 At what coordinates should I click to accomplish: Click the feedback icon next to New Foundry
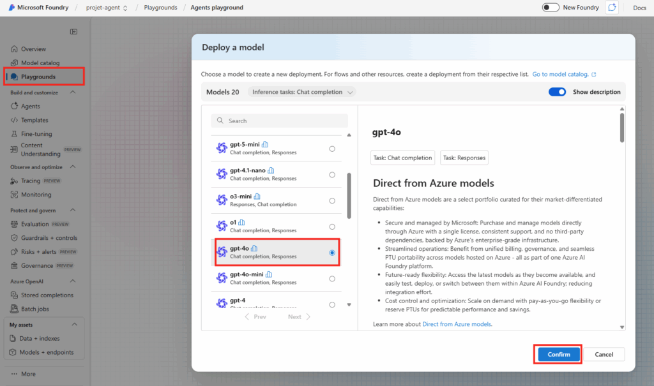[x=612, y=8]
